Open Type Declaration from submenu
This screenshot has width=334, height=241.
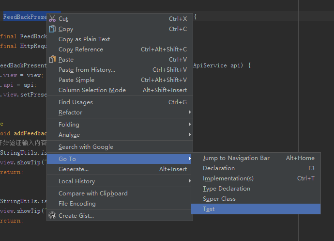click(226, 189)
